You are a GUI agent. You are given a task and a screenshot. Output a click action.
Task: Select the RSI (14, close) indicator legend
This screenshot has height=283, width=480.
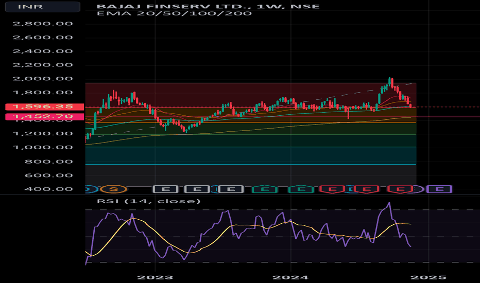[148, 201]
